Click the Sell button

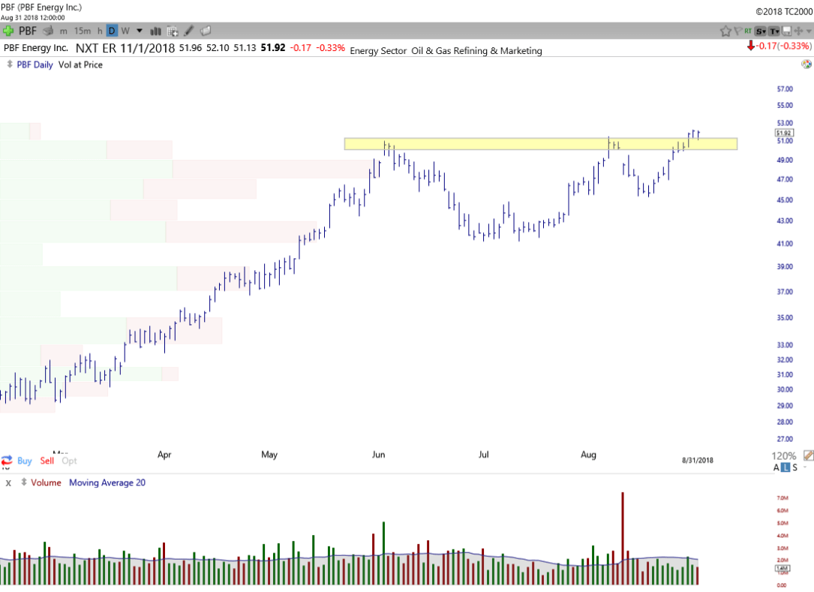[47, 461]
